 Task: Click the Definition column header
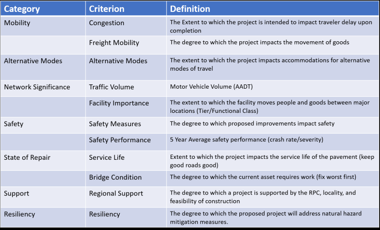pyautogui.click(x=190, y=9)
